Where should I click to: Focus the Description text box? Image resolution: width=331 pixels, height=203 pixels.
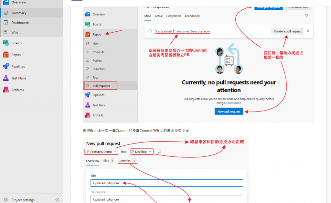point(167,199)
